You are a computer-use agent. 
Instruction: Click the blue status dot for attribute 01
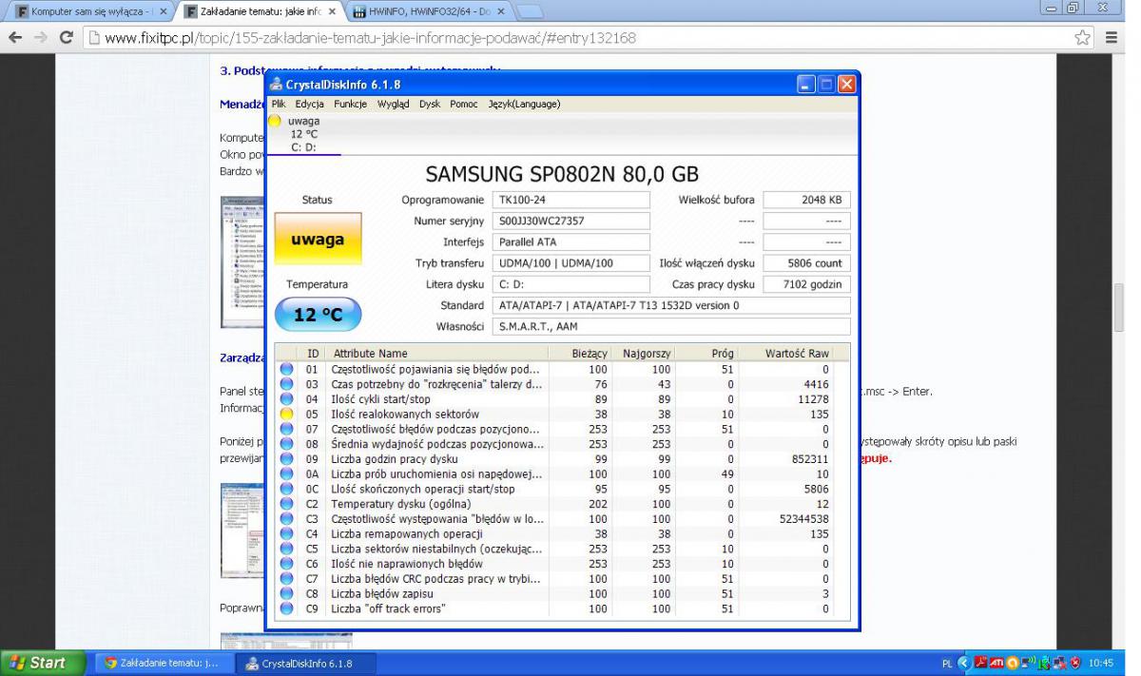(285, 368)
